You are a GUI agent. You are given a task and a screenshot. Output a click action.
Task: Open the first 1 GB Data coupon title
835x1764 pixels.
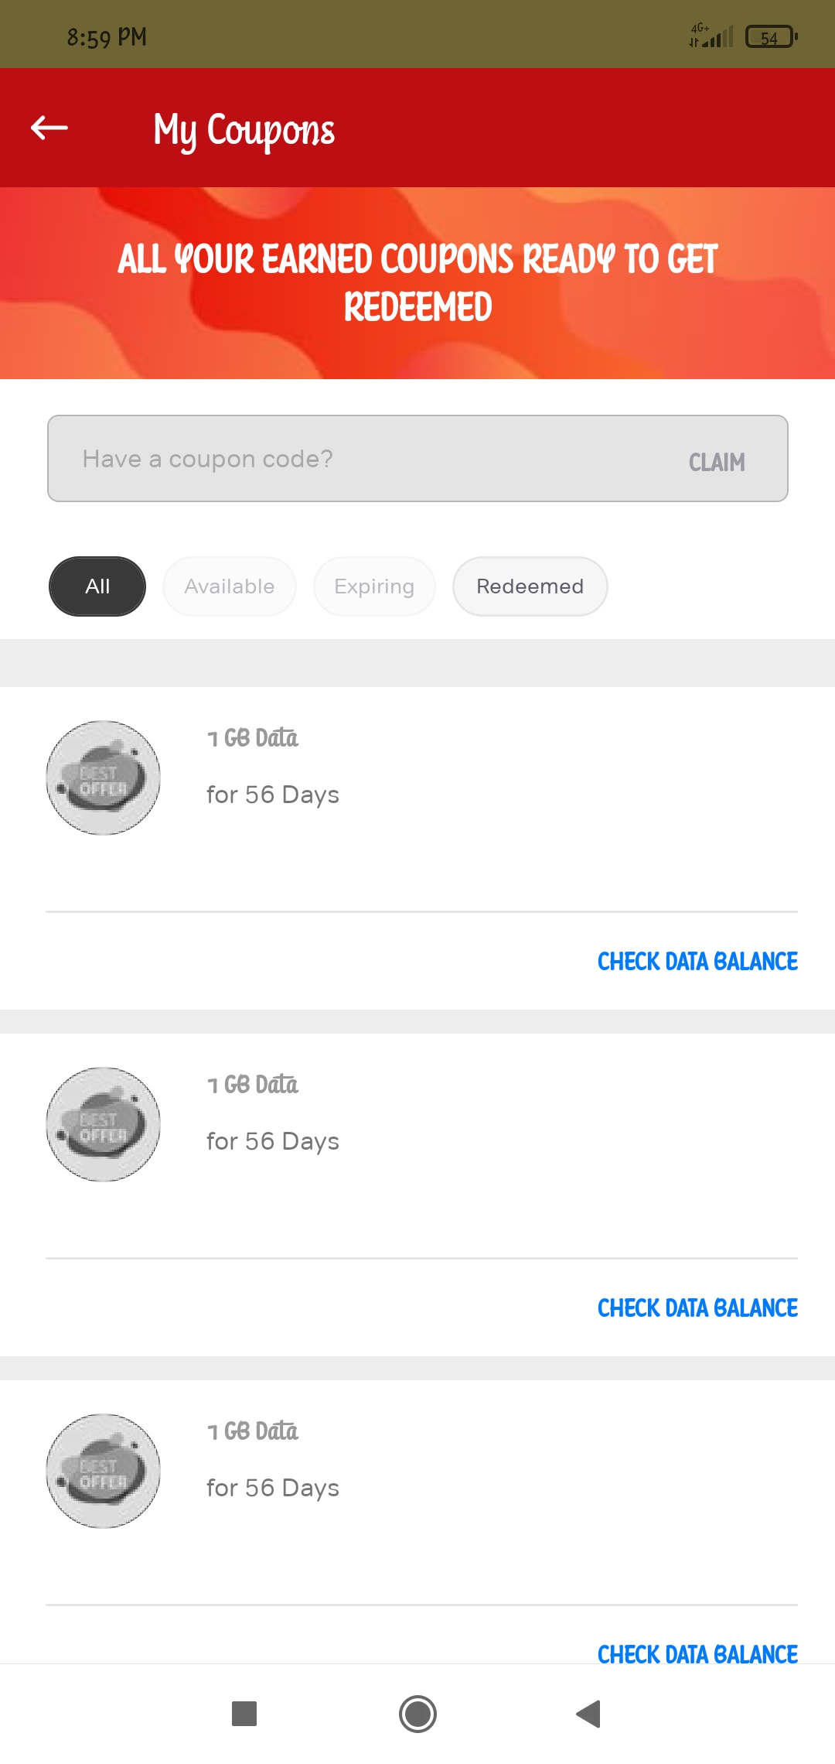pyautogui.click(x=253, y=738)
